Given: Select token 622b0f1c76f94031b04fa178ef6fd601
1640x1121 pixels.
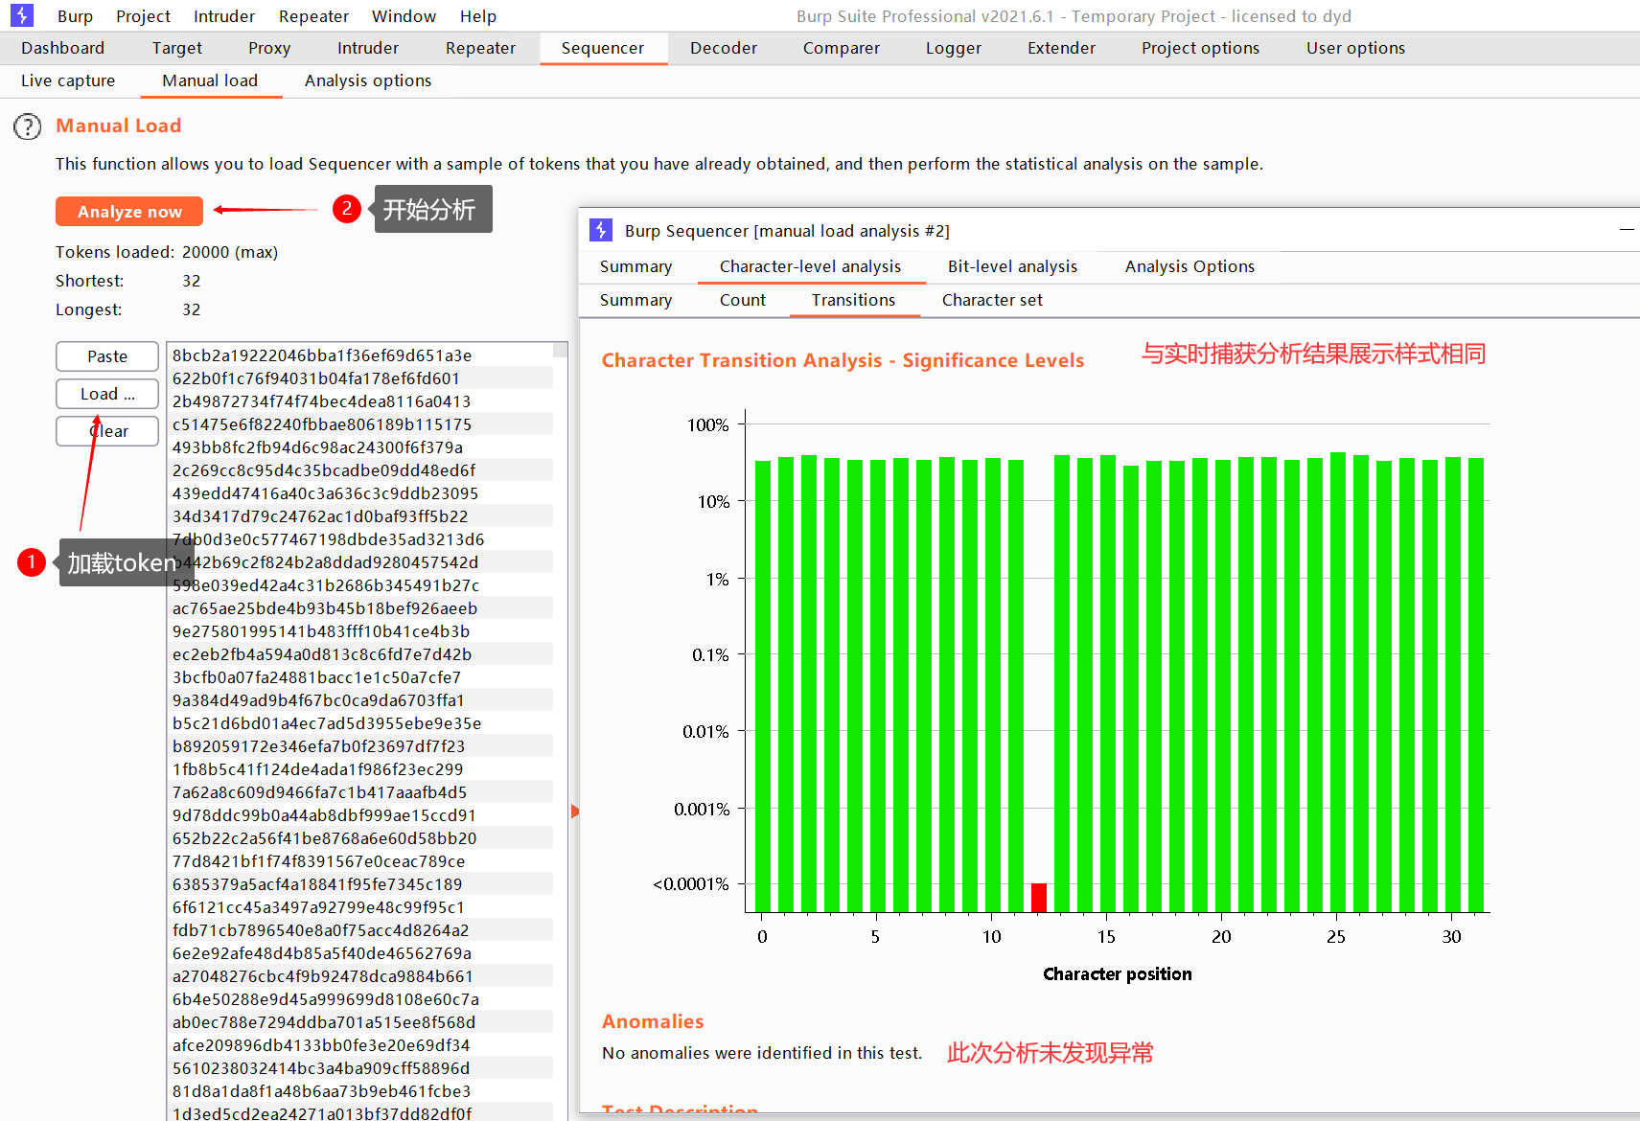Looking at the screenshot, I should tap(360, 378).
